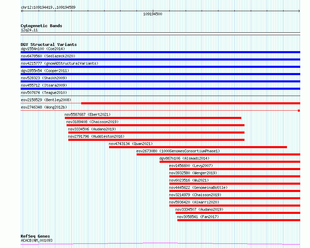Viewport: 310px width, 248px height.
Task: Select blue bar beneath nsv4215777 label
Action: 160,67
